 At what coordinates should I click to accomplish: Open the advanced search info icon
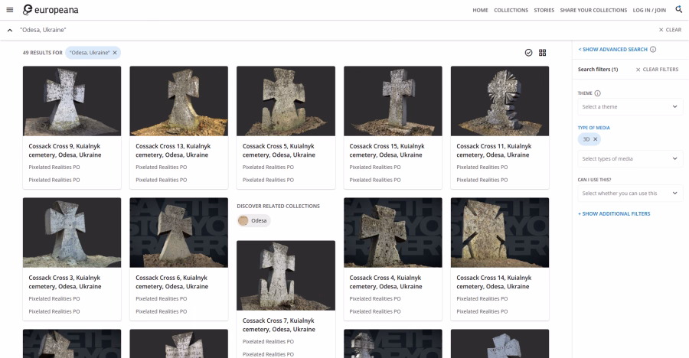pos(653,49)
